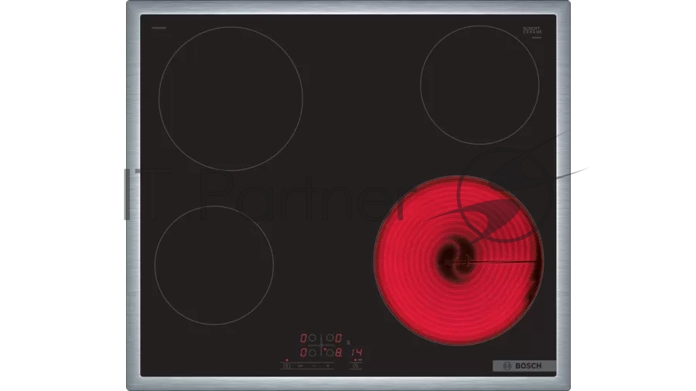Tap the timer display showing 14
Image resolution: width=696 pixels, height=391 pixels.
click(x=357, y=352)
